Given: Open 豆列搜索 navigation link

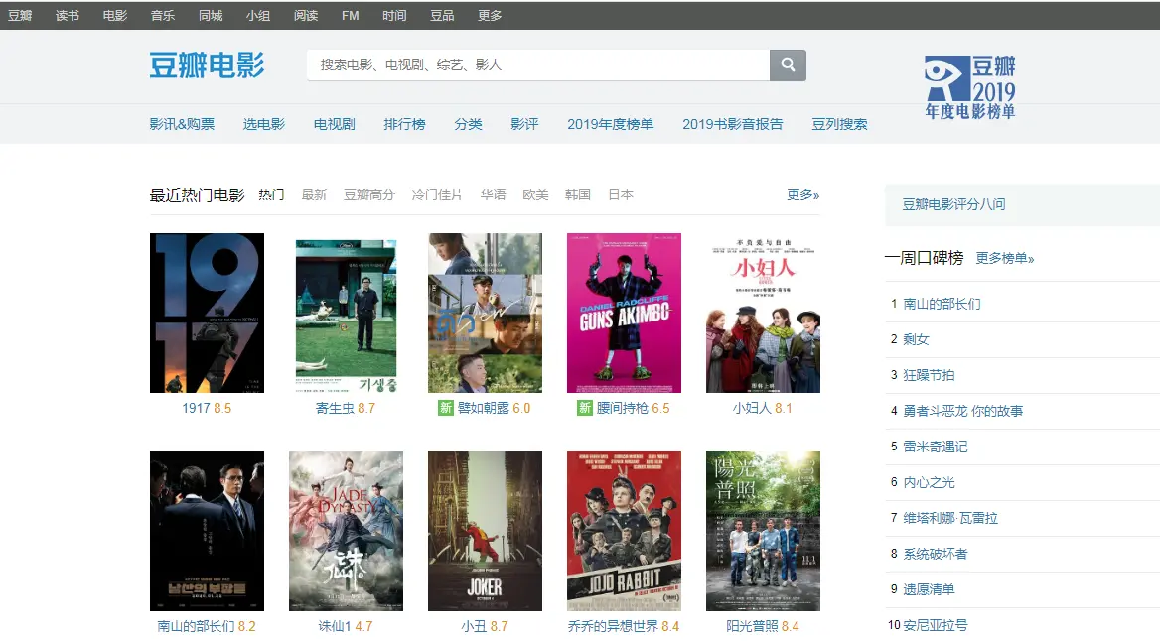Looking at the screenshot, I should 839,124.
